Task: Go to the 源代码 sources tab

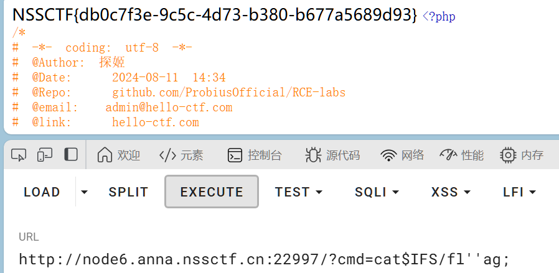Action: pos(332,155)
